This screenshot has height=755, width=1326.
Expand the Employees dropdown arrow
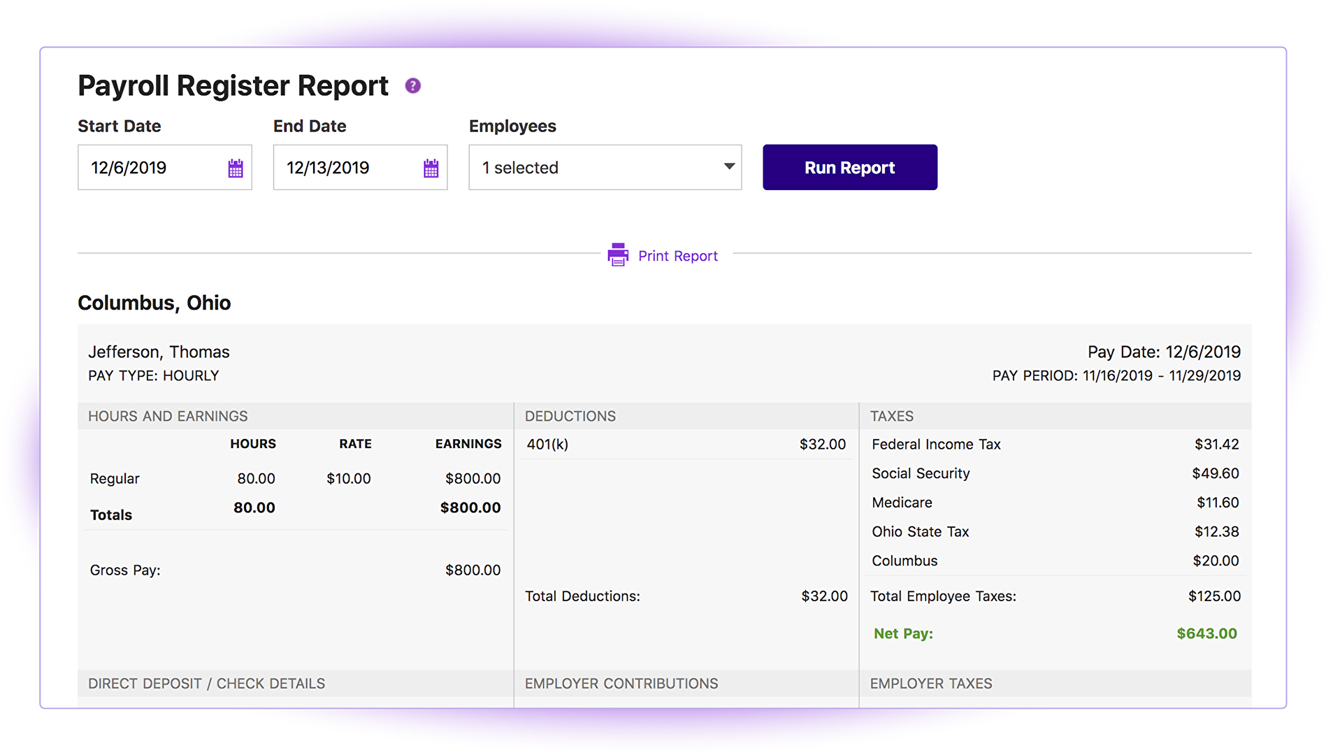click(729, 167)
